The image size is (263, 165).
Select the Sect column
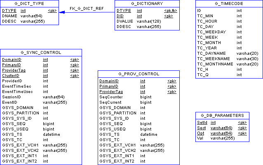[x=201, y=128]
